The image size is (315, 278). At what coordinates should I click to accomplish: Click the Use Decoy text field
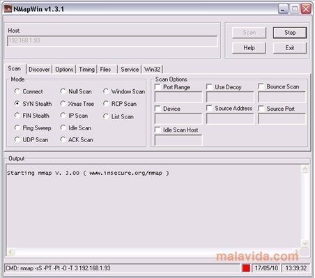[230, 97]
